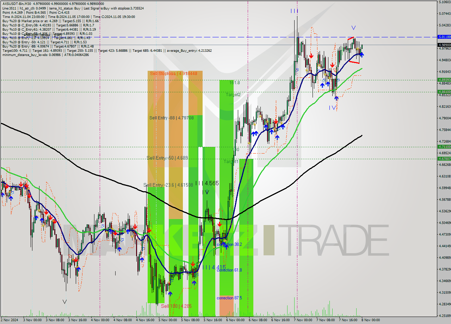This screenshot has height=324, width=451.
Task: Click the 'Buy %20 @ Market price' info line
Action: pos(50,21)
